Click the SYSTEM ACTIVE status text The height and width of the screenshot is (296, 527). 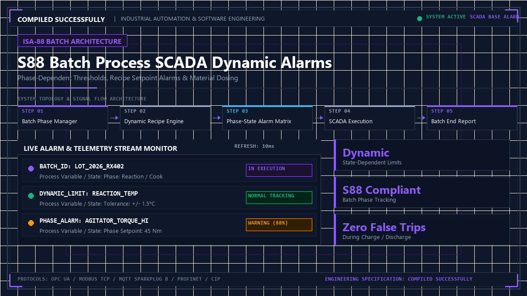[x=446, y=17]
